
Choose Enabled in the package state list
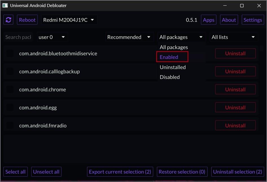coord(181,57)
